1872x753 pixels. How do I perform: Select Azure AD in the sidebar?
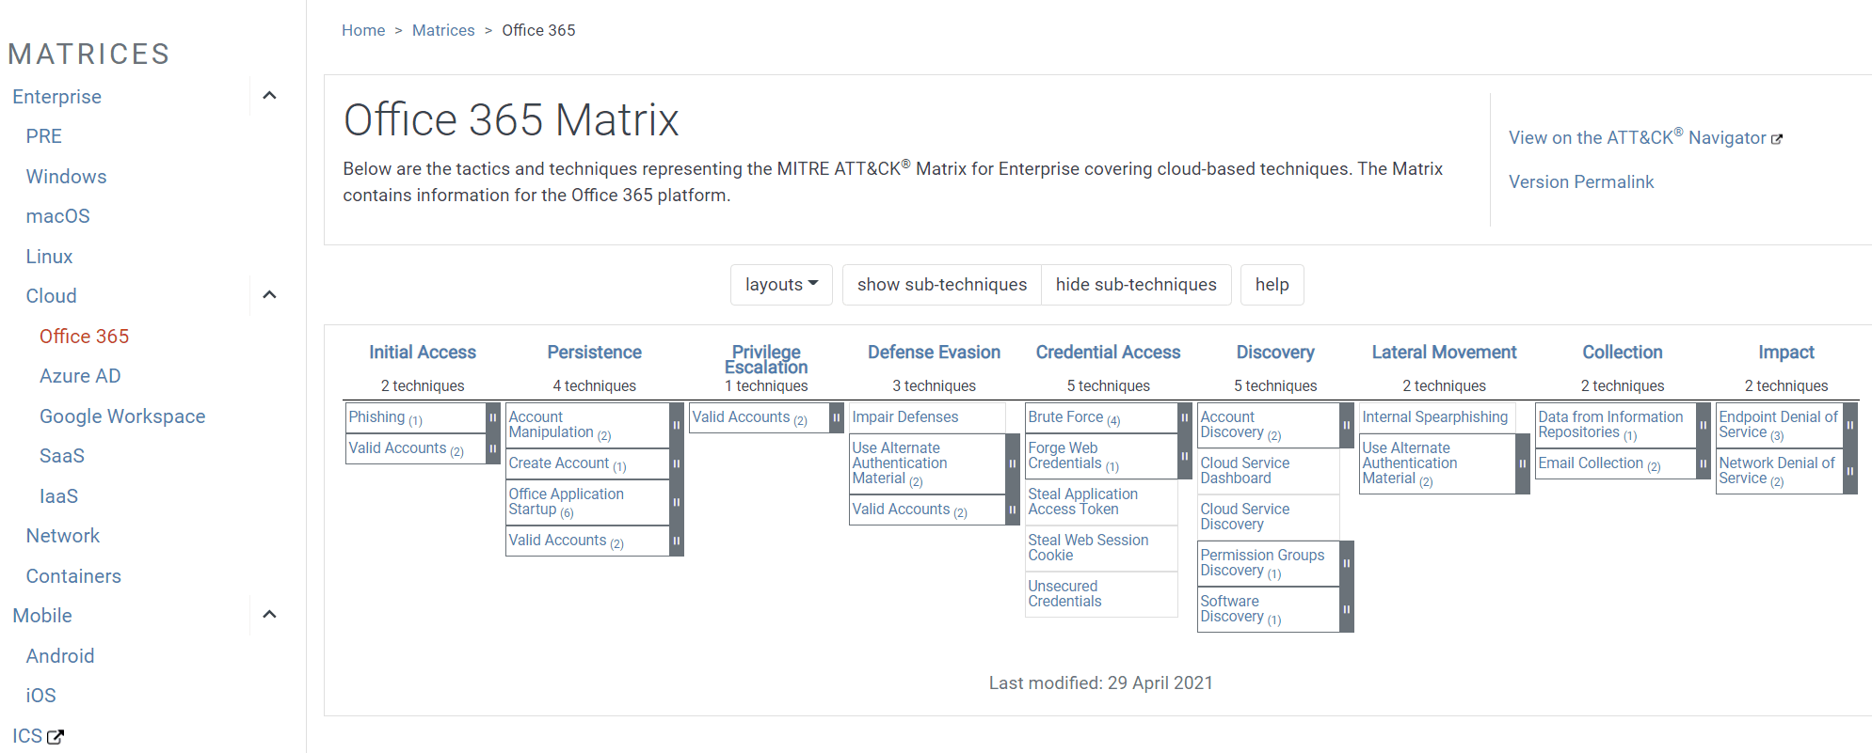click(x=80, y=376)
